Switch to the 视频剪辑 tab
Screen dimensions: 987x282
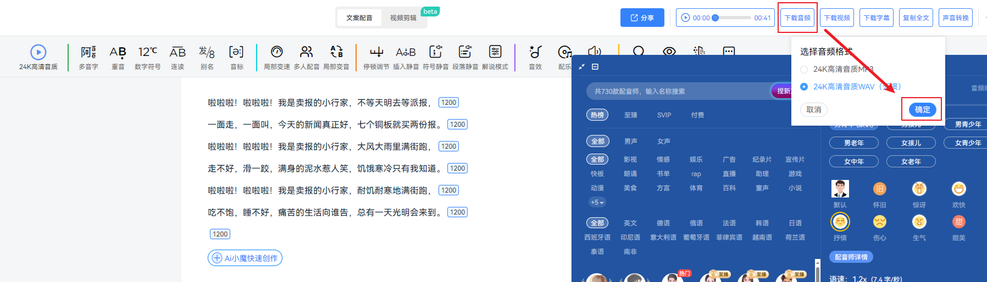click(x=403, y=18)
